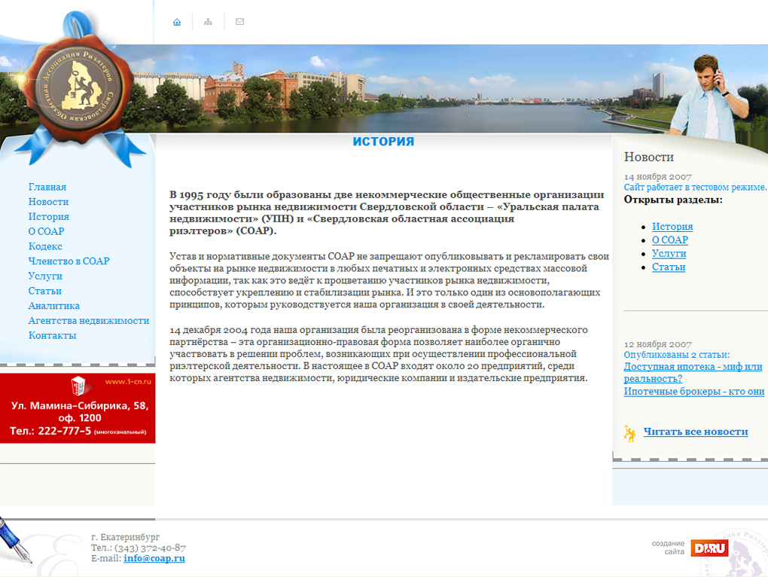Click the date 12 ноября 2007
768x577 pixels.
[658, 344]
